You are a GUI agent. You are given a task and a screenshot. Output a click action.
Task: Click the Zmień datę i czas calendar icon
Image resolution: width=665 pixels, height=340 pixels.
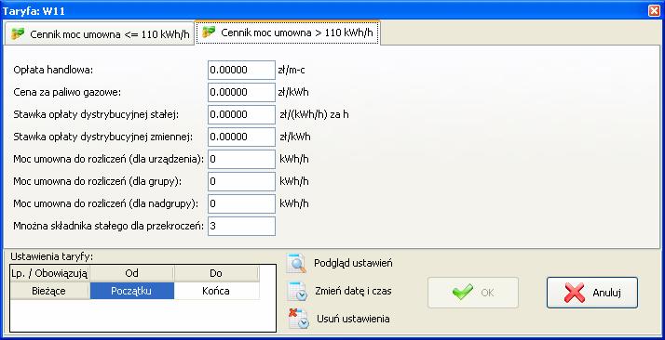[x=297, y=291]
